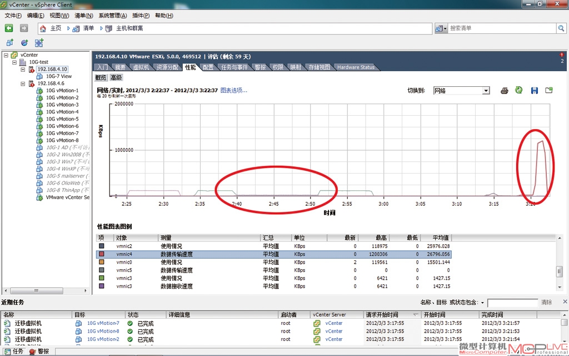The width and height of the screenshot is (569, 356).
Task: Collapse the 192.168.4.6 host node
Action: click(x=22, y=83)
